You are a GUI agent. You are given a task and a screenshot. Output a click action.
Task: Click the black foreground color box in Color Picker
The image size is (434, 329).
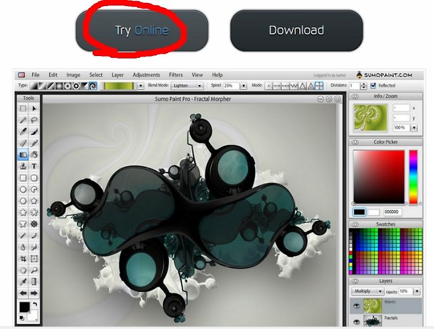[x=359, y=212]
